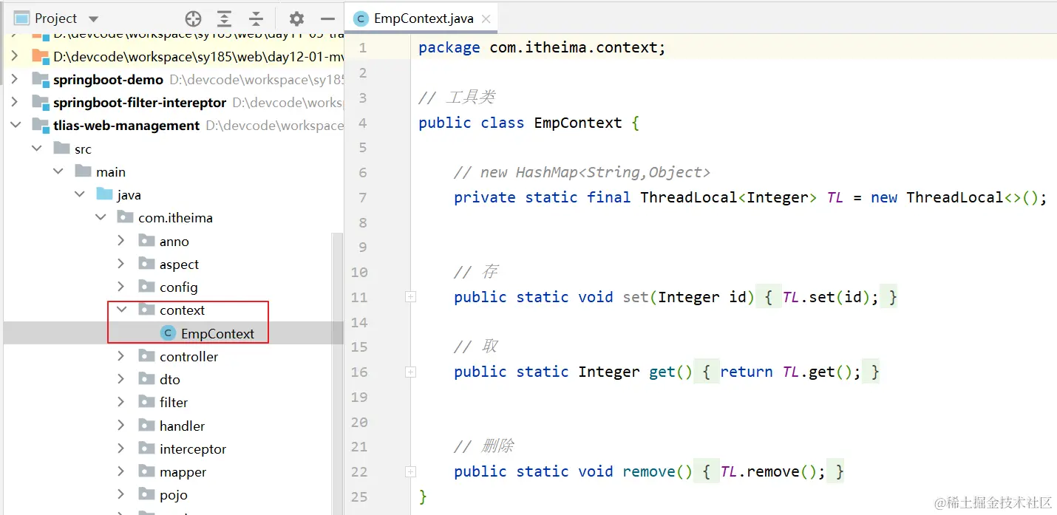1057x515 pixels.
Task: Expand the handler package
Action: pyautogui.click(x=121, y=426)
